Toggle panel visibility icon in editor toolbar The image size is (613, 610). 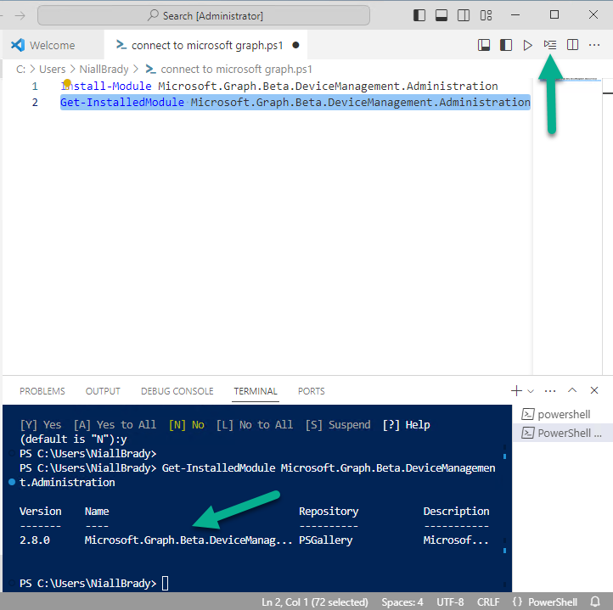click(484, 45)
